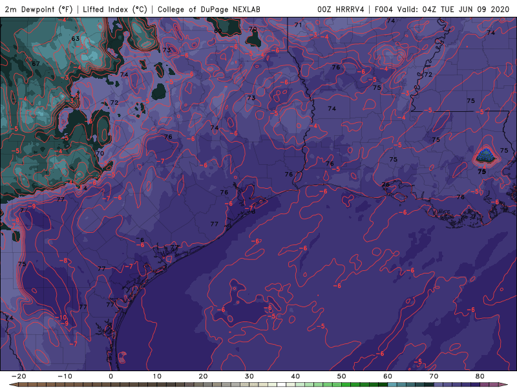The width and height of the screenshot is (517, 388).
Task: Select the "04Z TUE JUN 09 2020" valid time
Action: coord(466,10)
